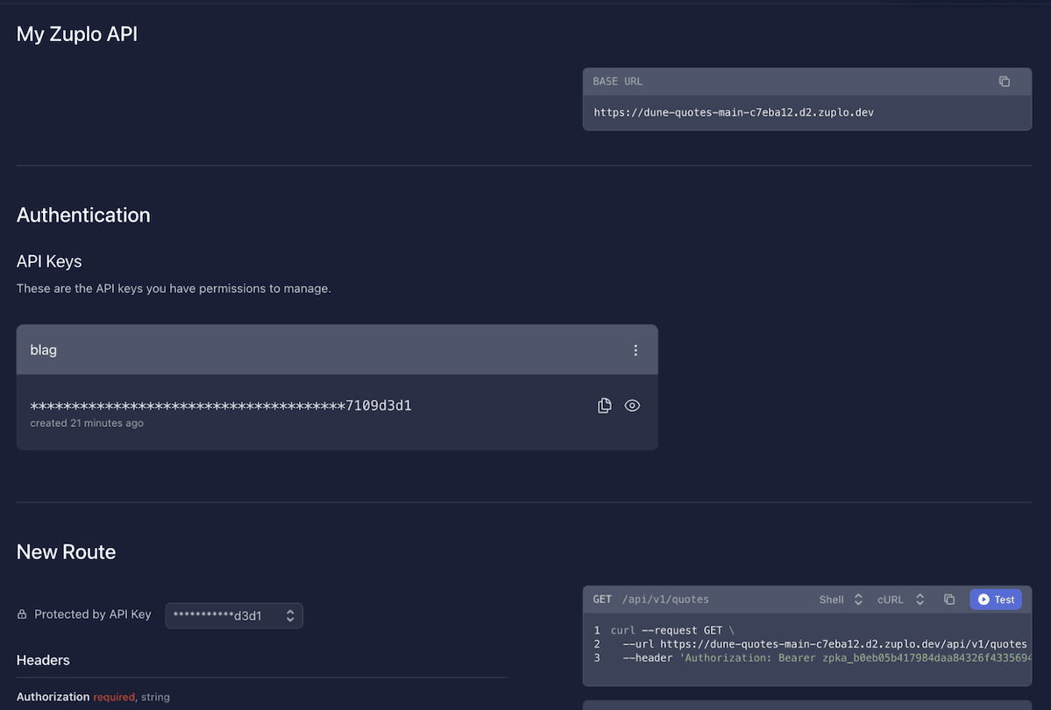This screenshot has height=710, width=1051.
Task: Click line 2 of the curl command
Action: 789,643
